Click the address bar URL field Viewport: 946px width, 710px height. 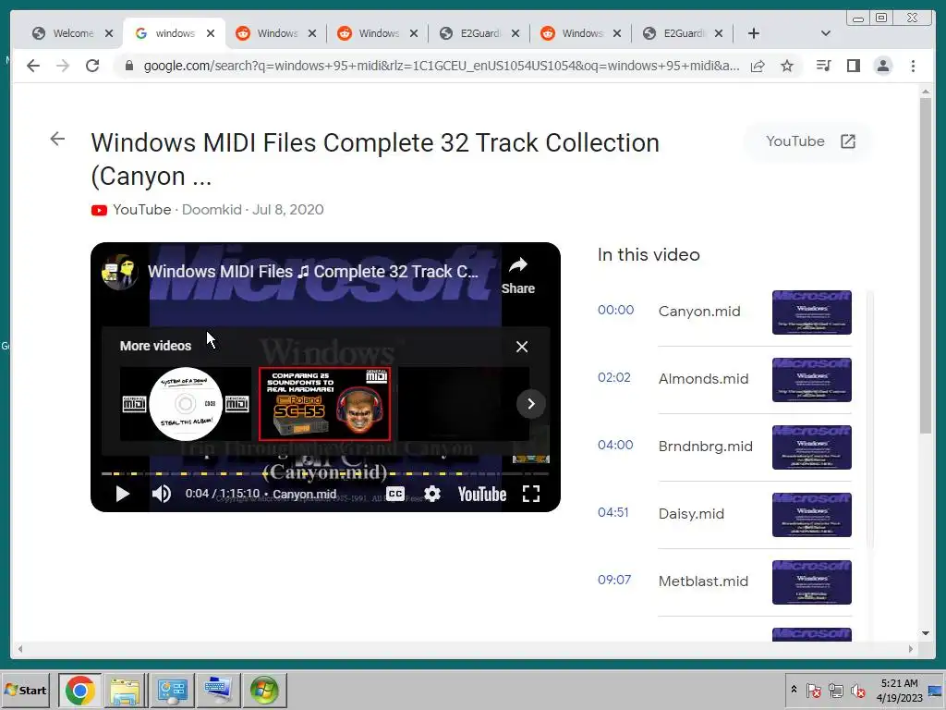(x=441, y=66)
